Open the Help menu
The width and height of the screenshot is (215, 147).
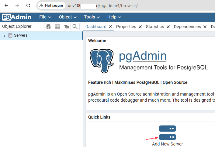click(114, 17)
